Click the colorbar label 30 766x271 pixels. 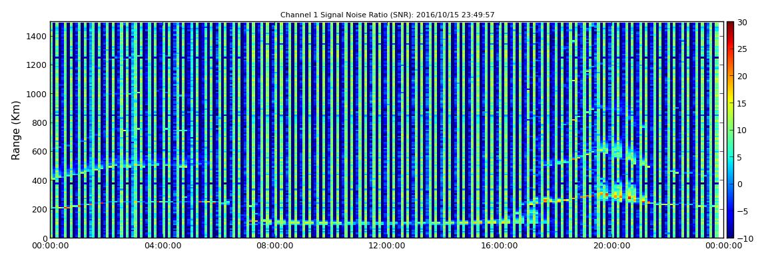tap(742, 23)
